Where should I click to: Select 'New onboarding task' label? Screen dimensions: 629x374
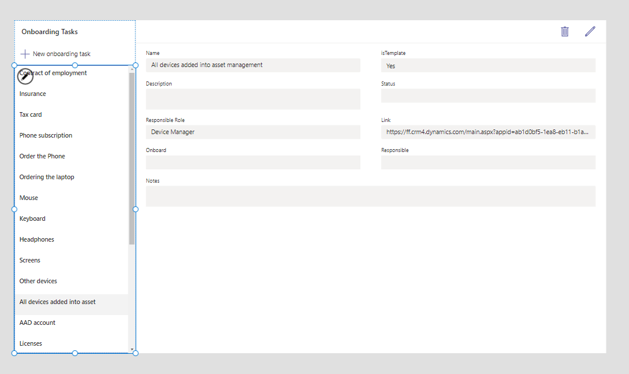coord(61,54)
